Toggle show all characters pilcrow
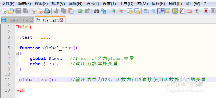This screenshot has width=216, height=98. point(153,11)
